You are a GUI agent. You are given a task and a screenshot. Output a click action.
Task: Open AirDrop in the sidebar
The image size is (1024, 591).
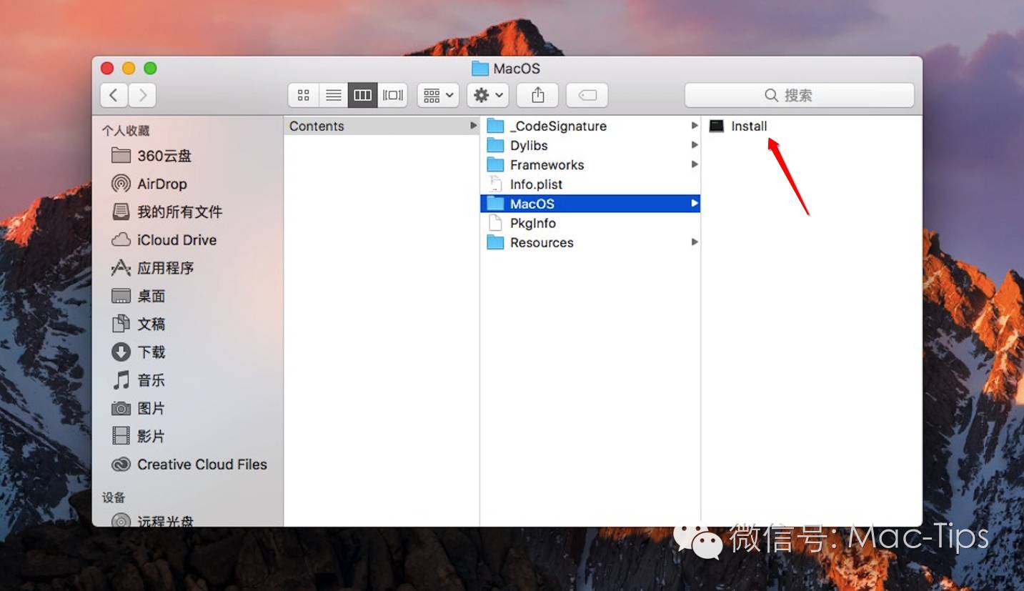[161, 184]
